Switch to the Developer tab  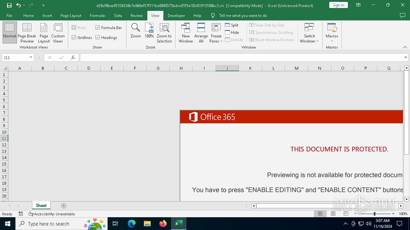coord(176,15)
